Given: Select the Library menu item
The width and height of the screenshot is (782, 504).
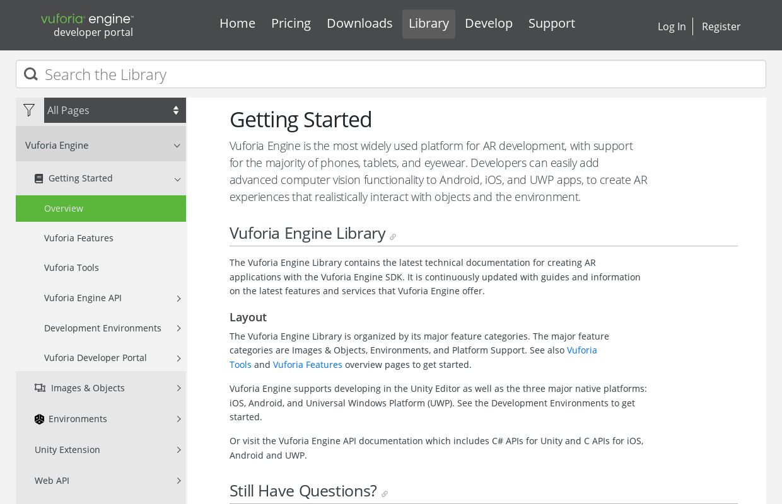Looking at the screenshot, I should pos(429,23).
